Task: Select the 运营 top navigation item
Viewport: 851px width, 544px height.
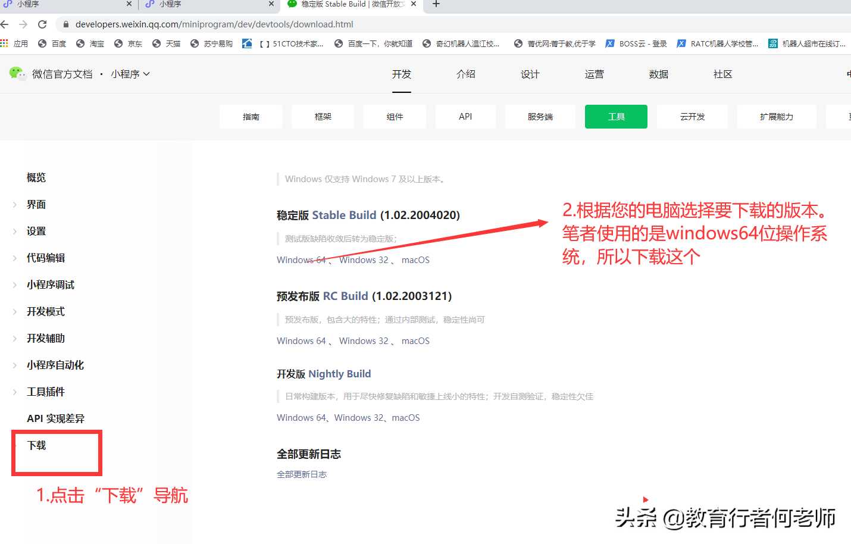Action: (595, 74)
